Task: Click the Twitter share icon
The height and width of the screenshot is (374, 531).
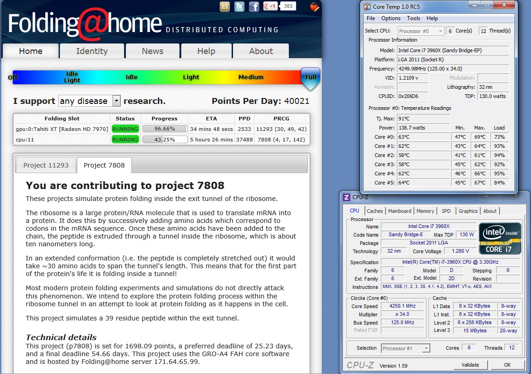Action: (x=239, y=6)
